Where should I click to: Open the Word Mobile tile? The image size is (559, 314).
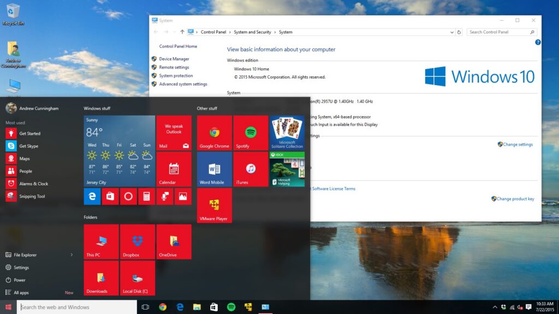pyautogui.click(x=214, y=169)
